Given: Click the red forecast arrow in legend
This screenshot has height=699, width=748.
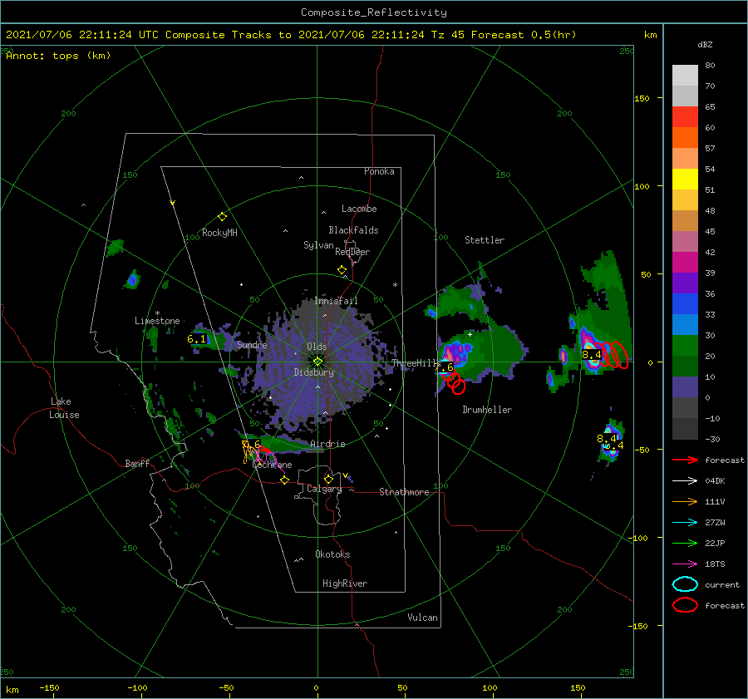Looking at the screenshot, I should pos(685,460).
